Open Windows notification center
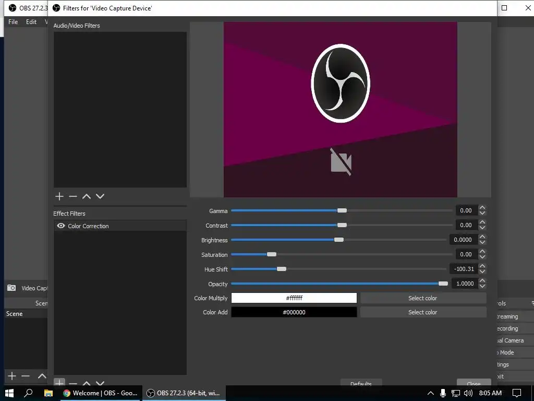534x401 pixels. pos(517,393)
